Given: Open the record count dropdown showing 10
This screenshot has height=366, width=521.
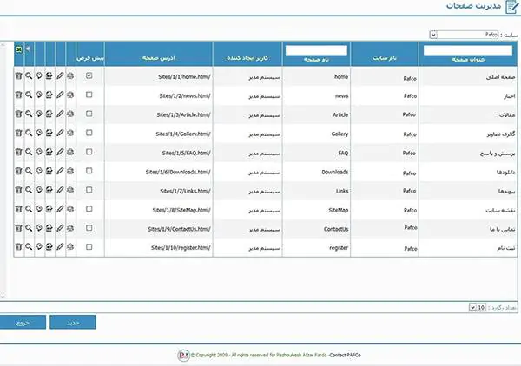Looking at the screenshot, I should 478,308.
